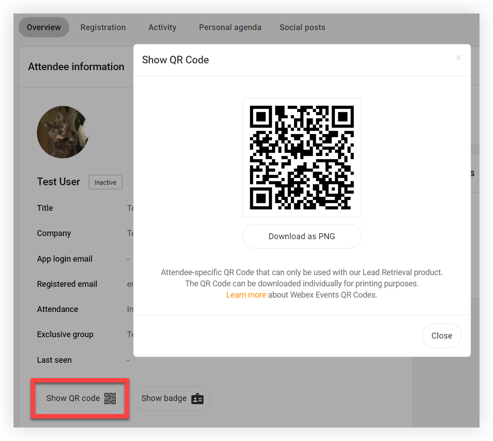Click the App login email label

65,259
